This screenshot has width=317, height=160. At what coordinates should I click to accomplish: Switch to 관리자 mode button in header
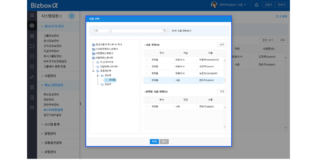coord(281,5)
